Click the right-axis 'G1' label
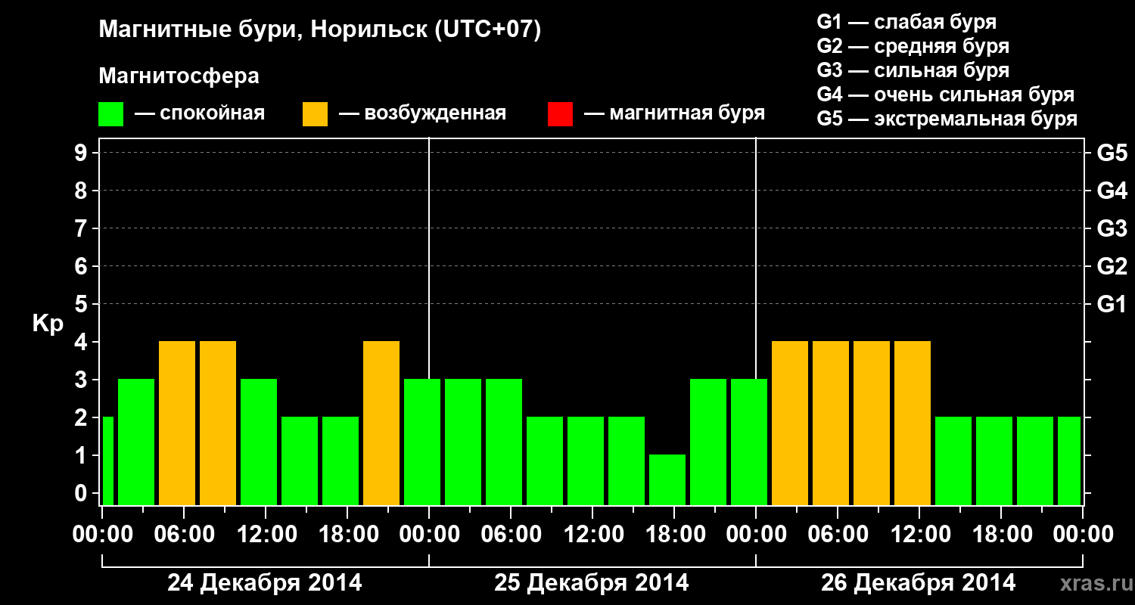The height and width of the screenshot is (605, 1135). 1112,304
